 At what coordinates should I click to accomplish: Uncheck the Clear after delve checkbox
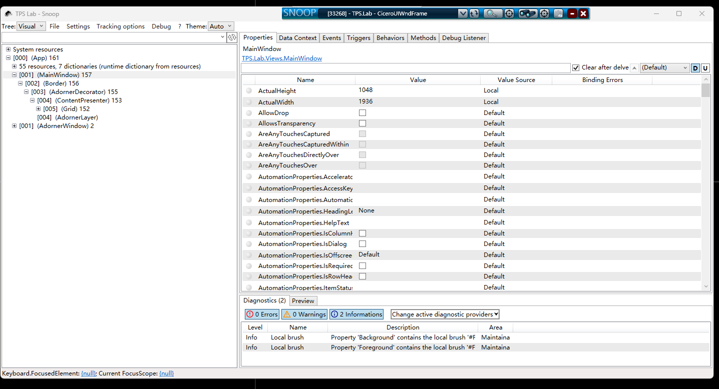point(576,67)
